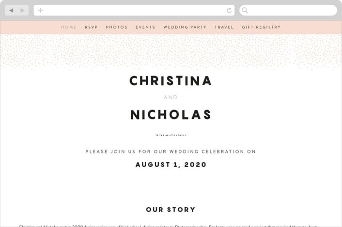Click the AUGUST 1, 2020 date text
342x227 pixels.
point(171,165)
